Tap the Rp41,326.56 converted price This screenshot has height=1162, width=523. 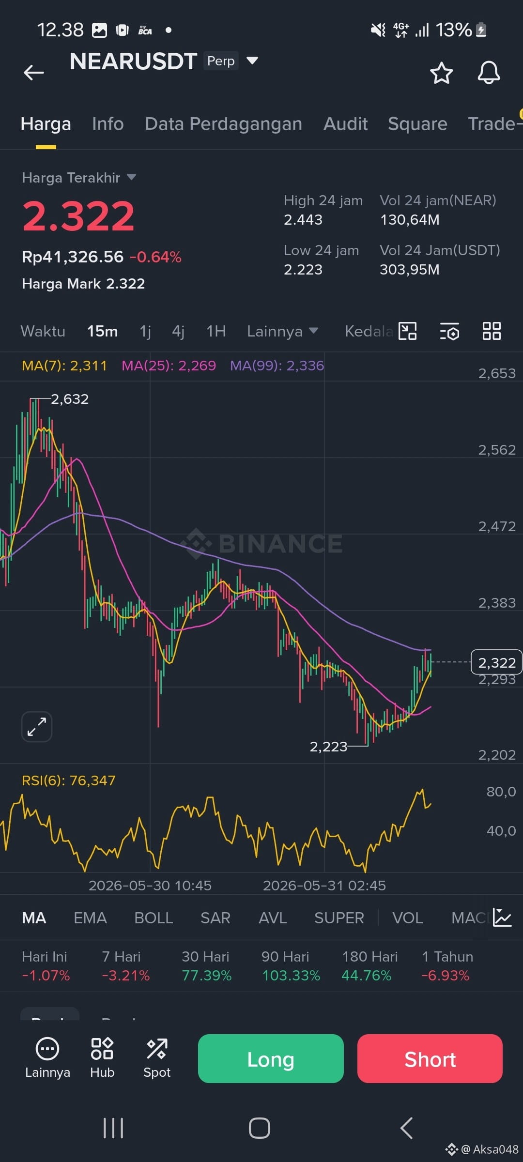(73, 257)
